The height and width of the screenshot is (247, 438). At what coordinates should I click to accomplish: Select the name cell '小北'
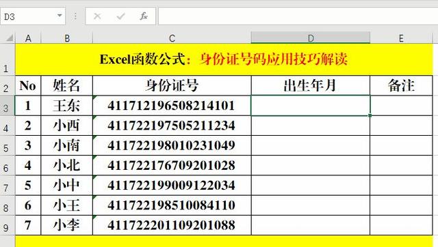[67, 166]
